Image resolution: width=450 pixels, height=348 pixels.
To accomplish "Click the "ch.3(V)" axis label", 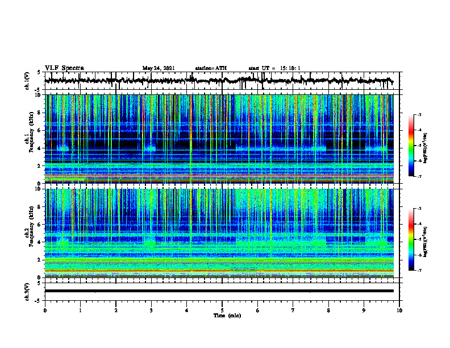I will [27, 292].
